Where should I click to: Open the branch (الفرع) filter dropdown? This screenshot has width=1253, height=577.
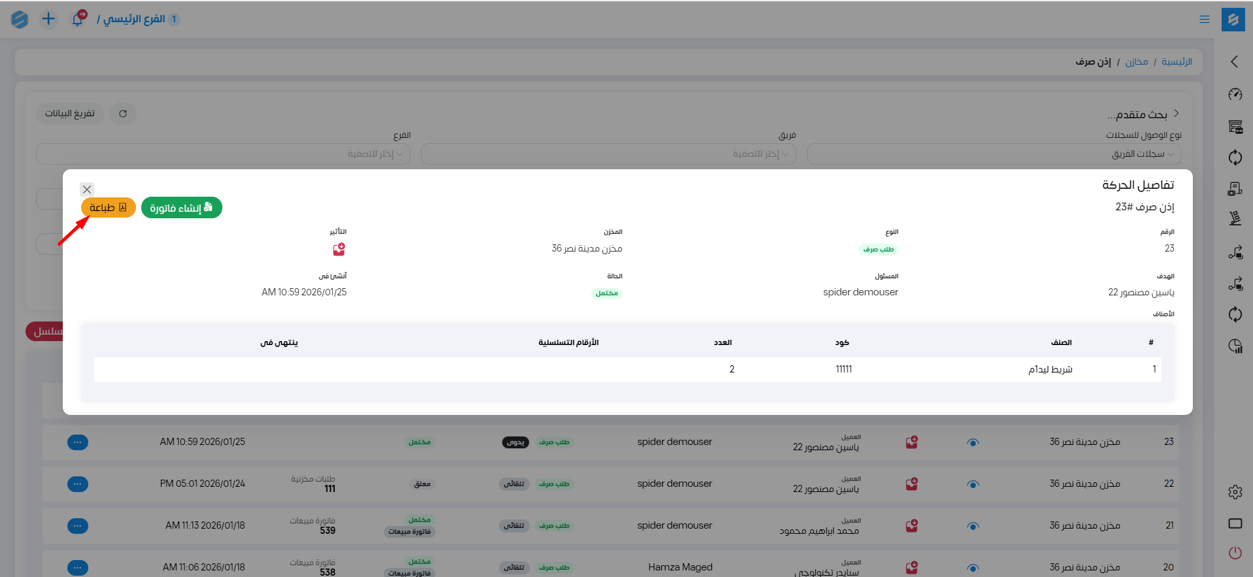(223, 154)
